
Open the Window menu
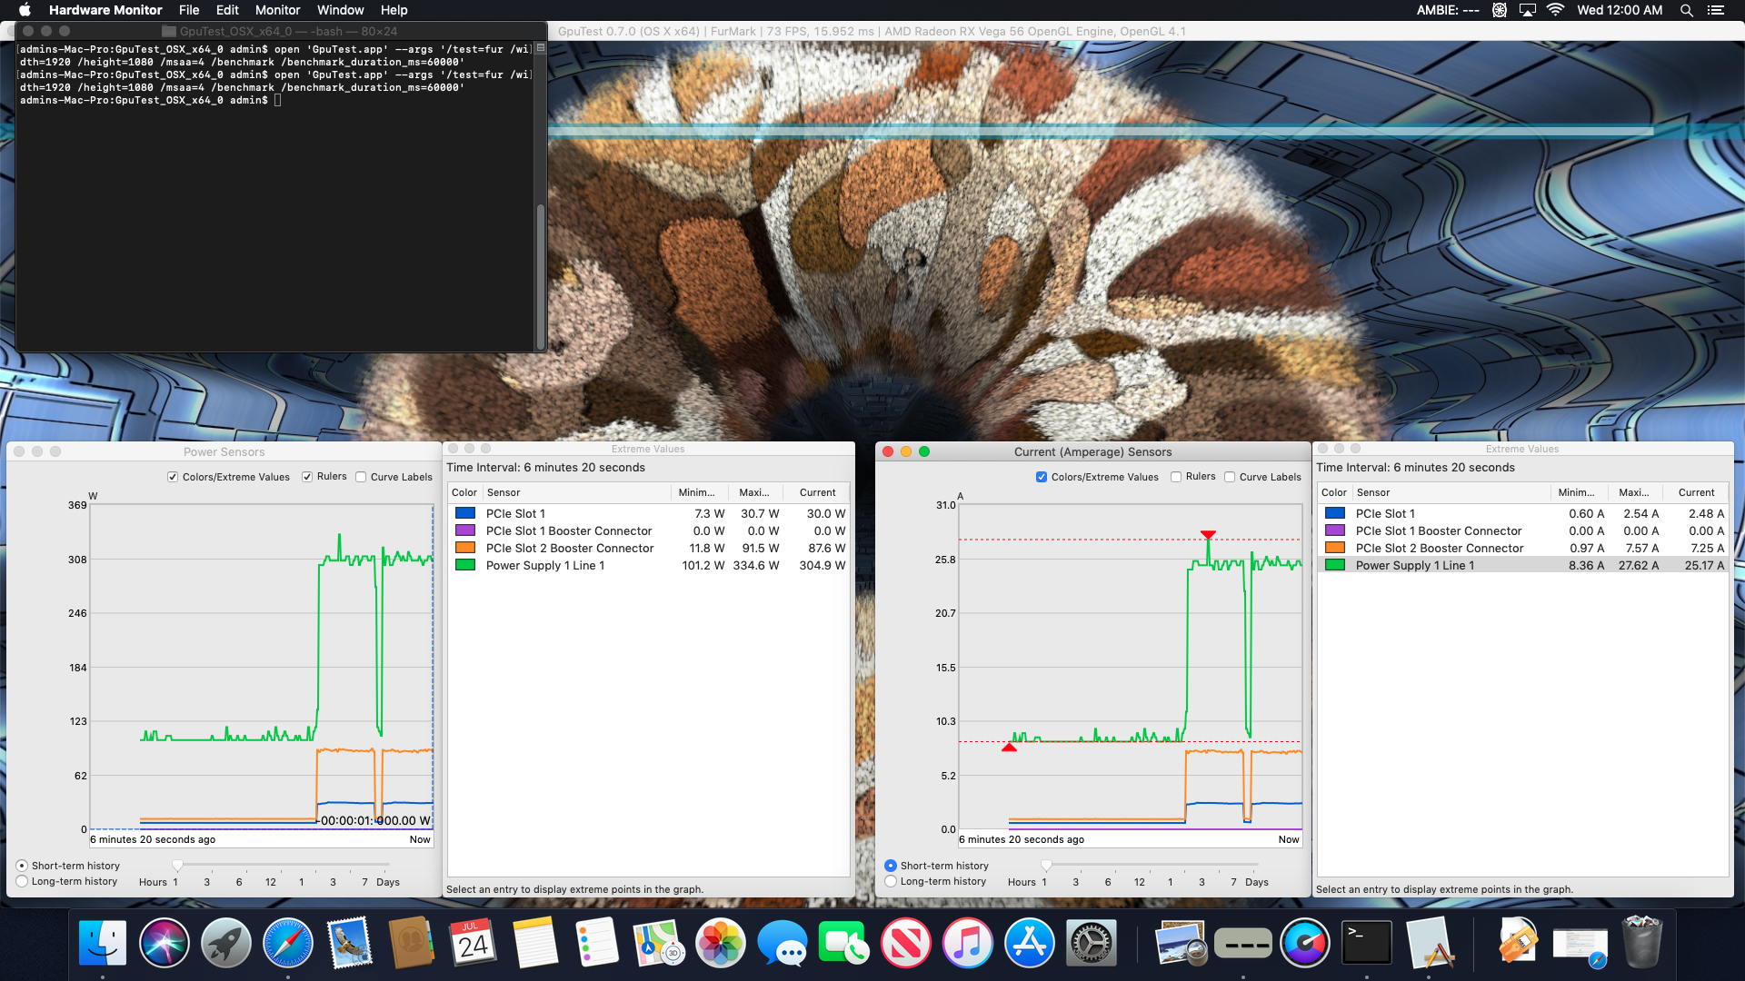341,10
